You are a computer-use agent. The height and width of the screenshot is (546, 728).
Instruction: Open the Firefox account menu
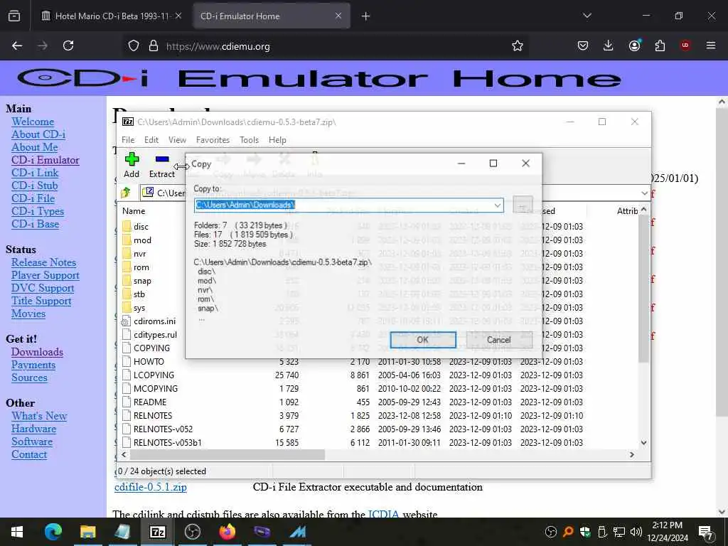pos(634,45)
